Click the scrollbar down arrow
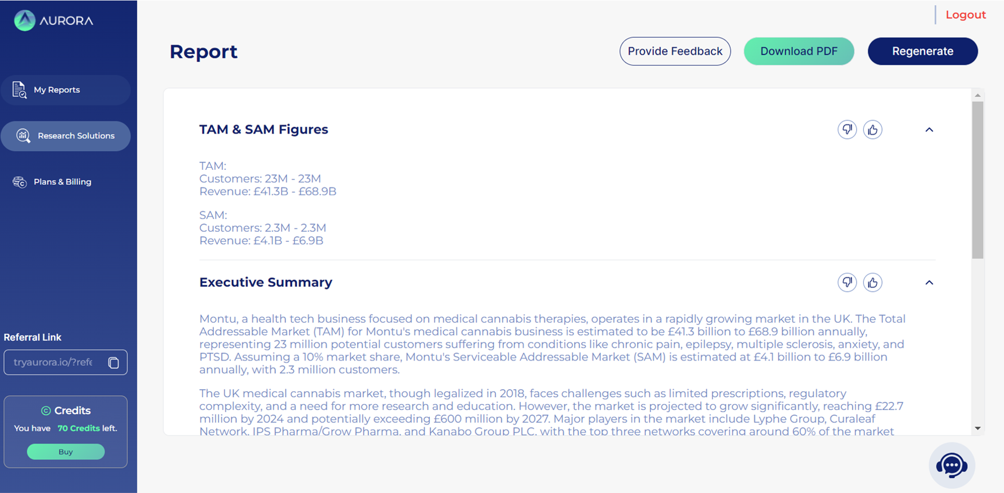 [978, 429]
